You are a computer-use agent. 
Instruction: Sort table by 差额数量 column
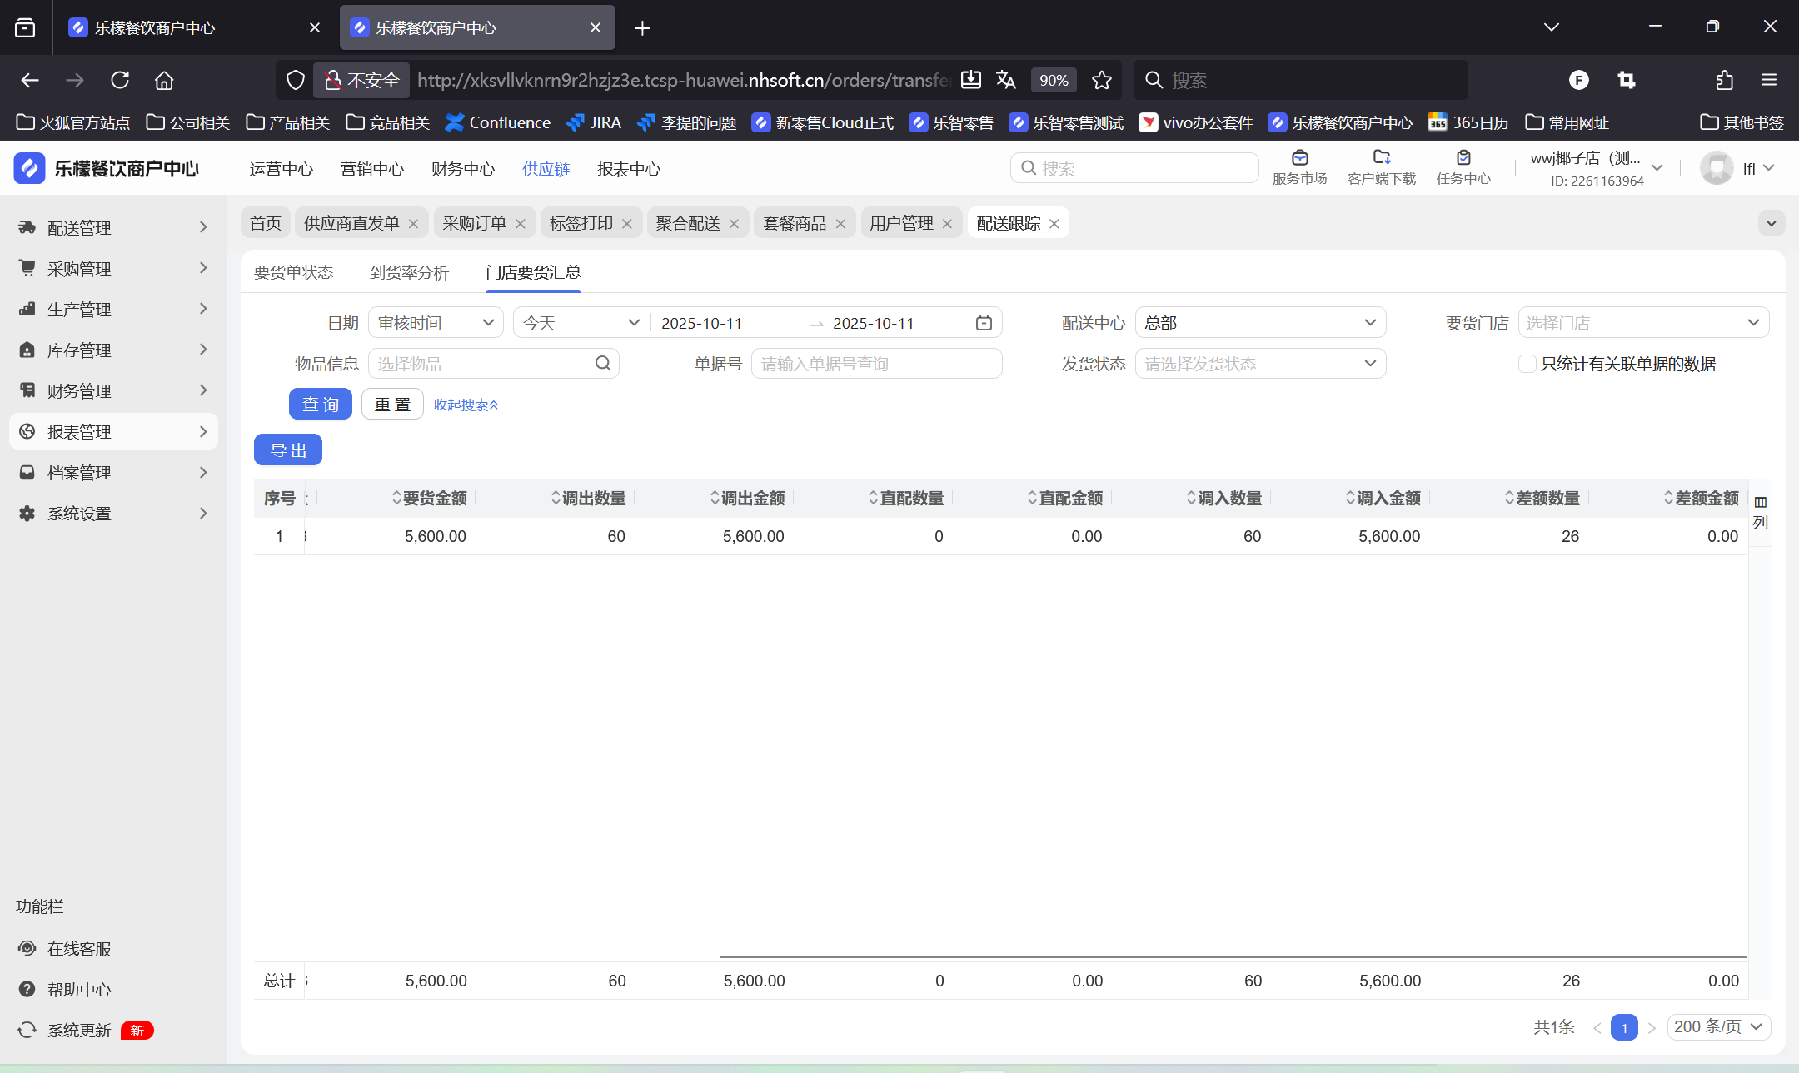pos(1542,498)
